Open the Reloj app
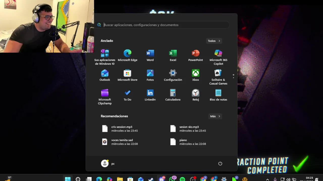This screenshot has height=181, width=323. [x=196, y=95]
